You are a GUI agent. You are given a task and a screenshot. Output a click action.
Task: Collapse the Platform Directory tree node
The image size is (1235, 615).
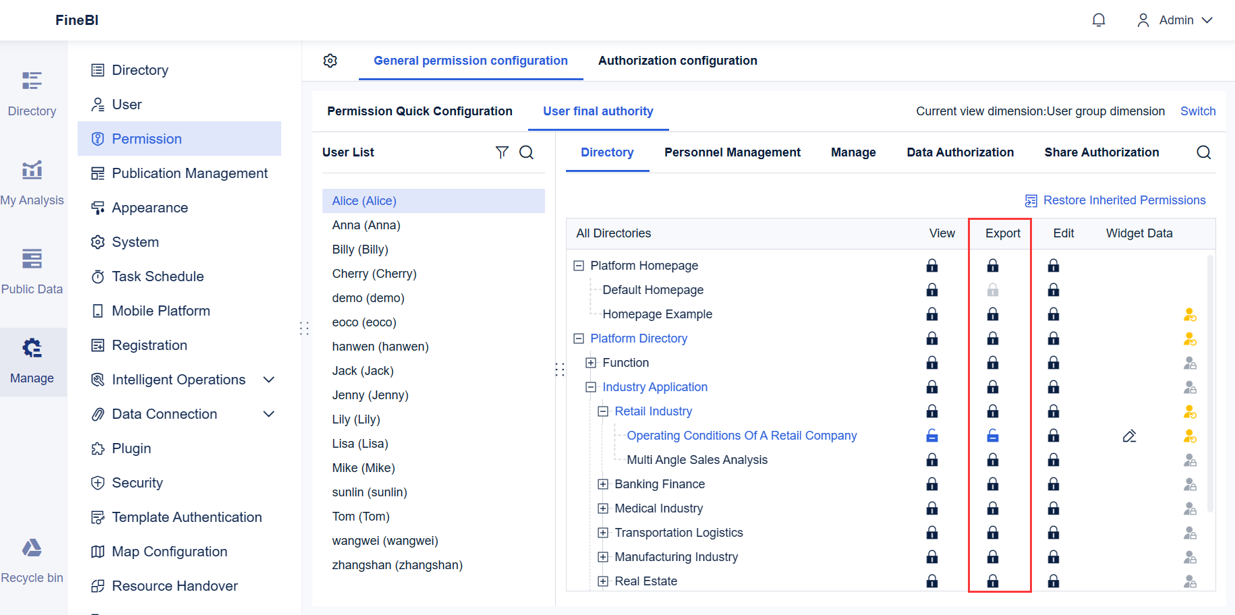pyautogui.click(x=578, y=339)
